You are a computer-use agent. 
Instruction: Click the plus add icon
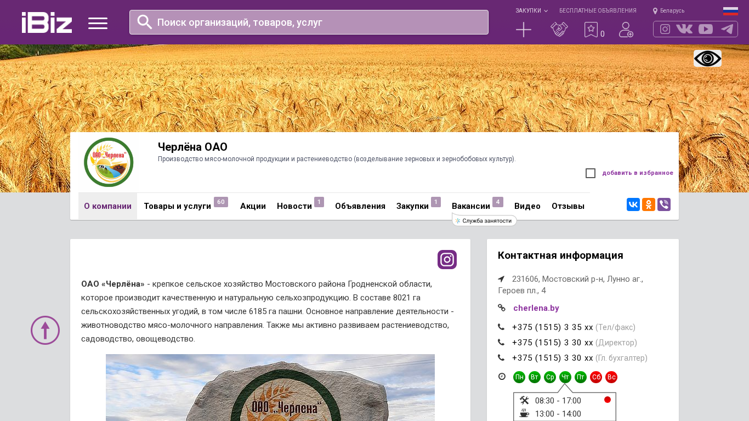524,30
